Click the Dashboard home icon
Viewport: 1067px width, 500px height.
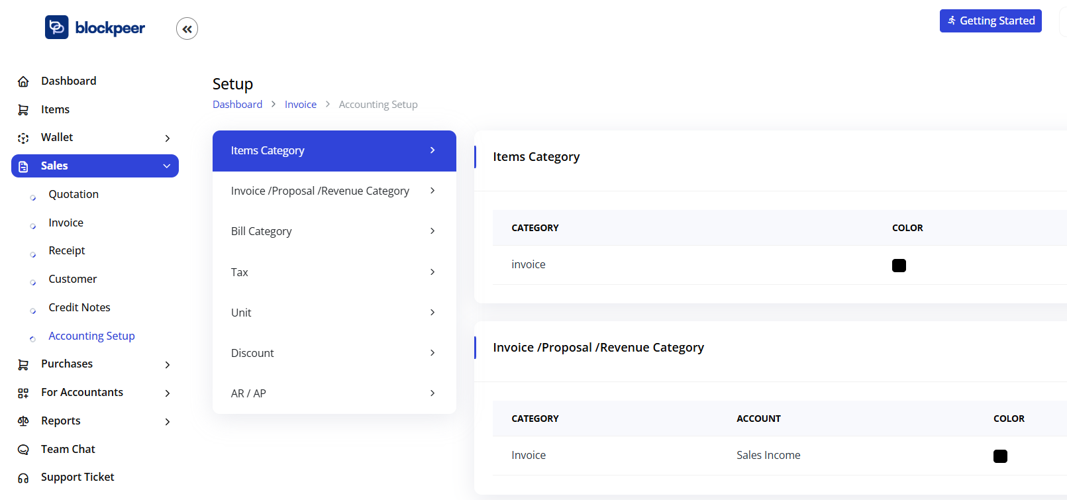tap(23, 81)
